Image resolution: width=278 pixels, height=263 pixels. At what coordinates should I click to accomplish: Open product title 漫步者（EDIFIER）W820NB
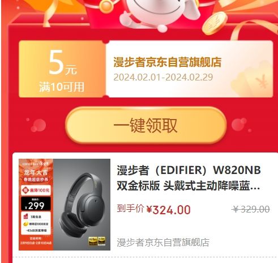[x=189, y=170]
